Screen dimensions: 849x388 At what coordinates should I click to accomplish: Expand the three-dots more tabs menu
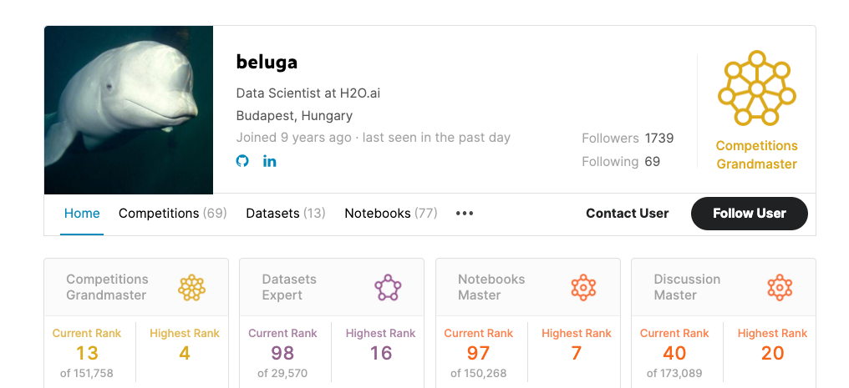pyautogui.click(x=465, y=214)
